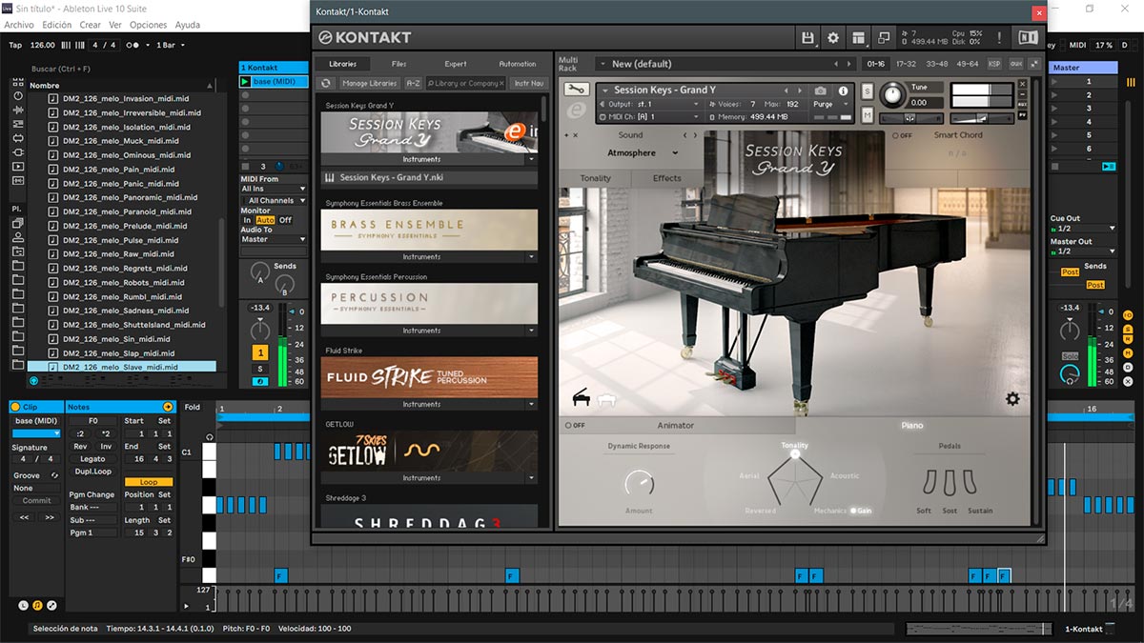Screen dimensions: 1144x643
Task: Toggle the aux panel in Multi Rack
Action: click(x=1015, y=64)
